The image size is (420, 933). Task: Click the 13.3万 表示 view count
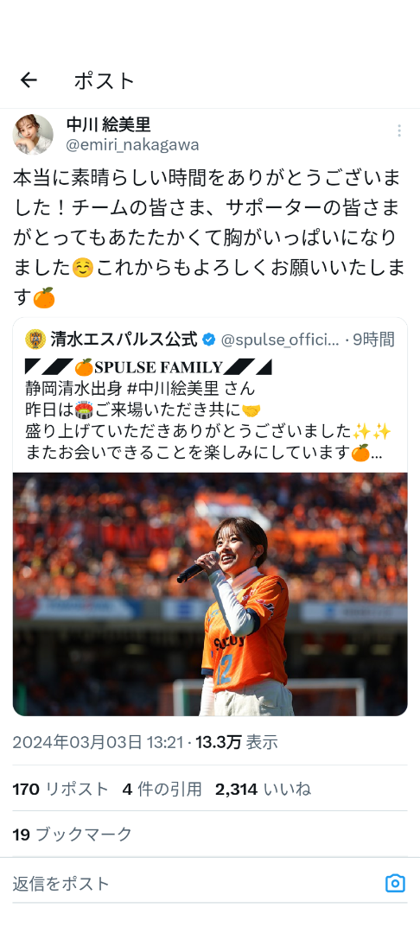pos(237,742)
